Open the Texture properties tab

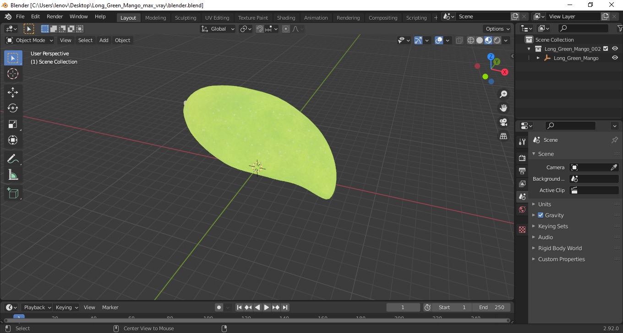tap(522, 230)
